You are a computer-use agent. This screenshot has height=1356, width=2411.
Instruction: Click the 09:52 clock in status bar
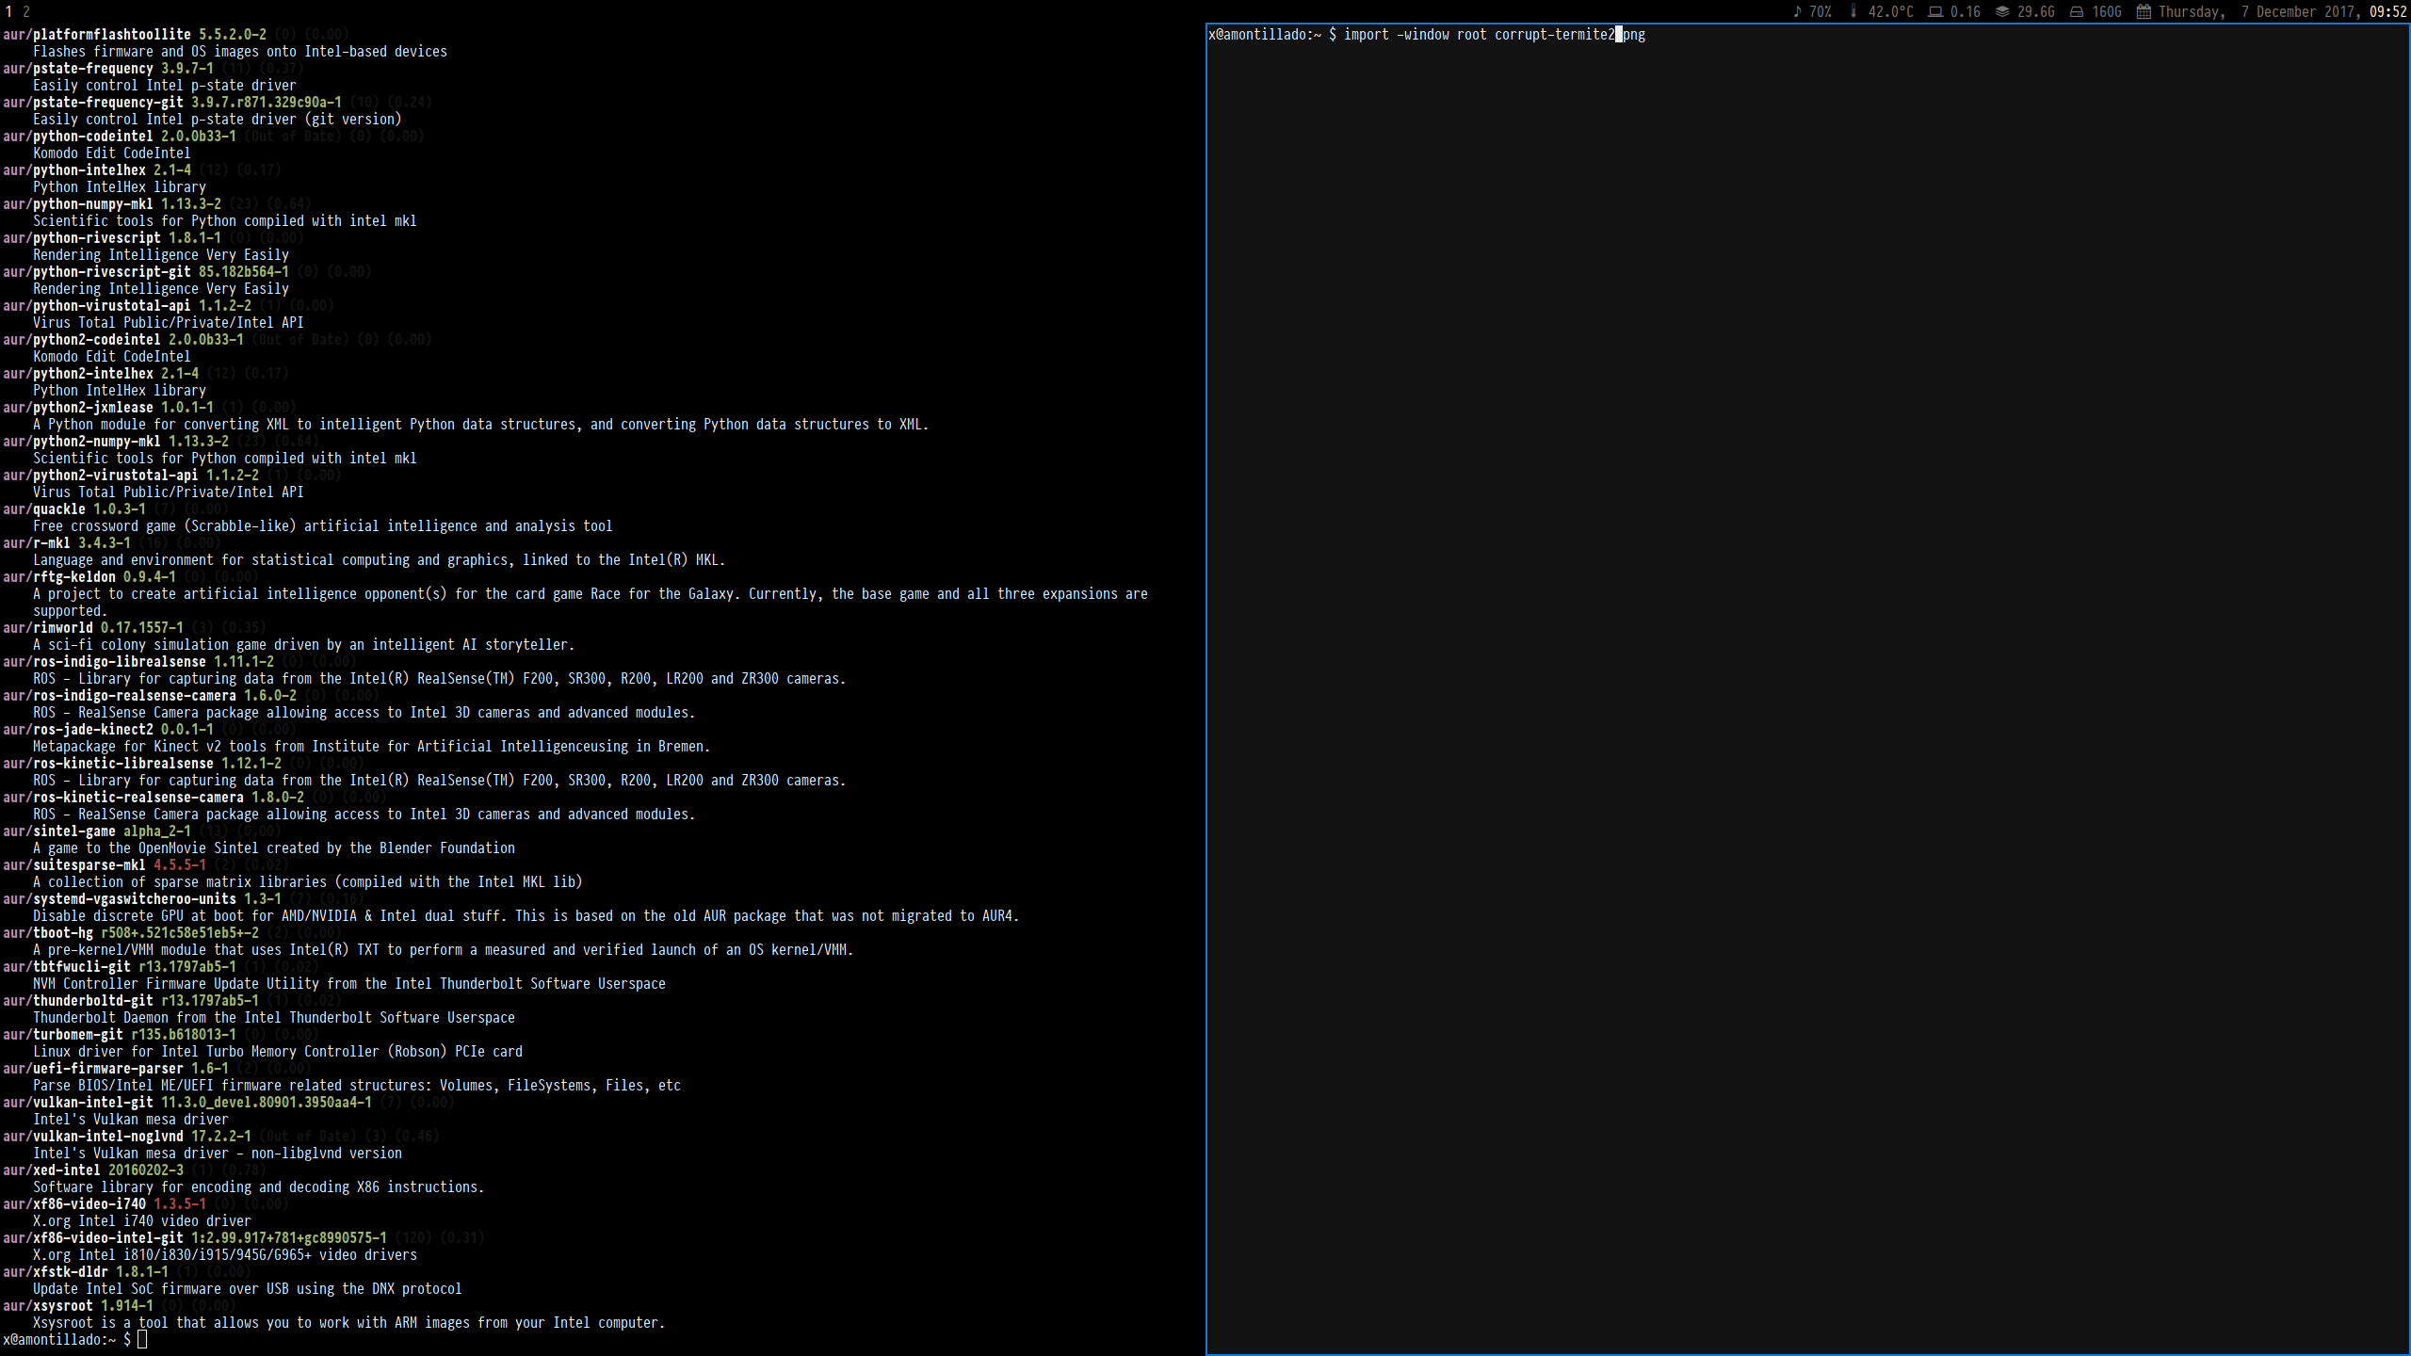(x=2387, y=11)
